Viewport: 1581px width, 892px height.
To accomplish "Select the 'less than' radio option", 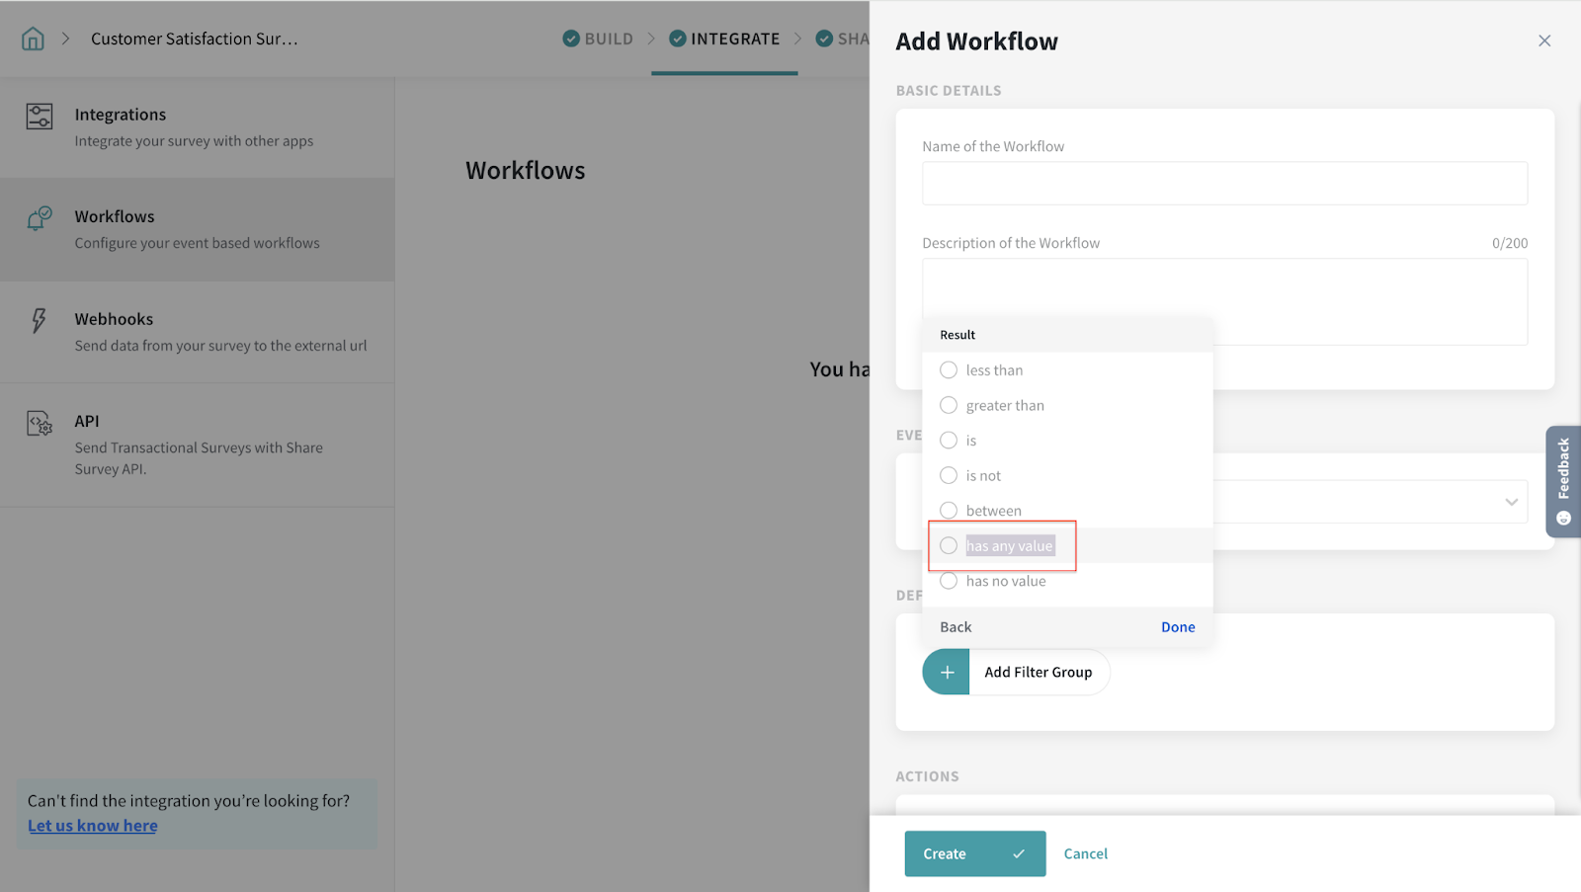I will tap(949, 370).
